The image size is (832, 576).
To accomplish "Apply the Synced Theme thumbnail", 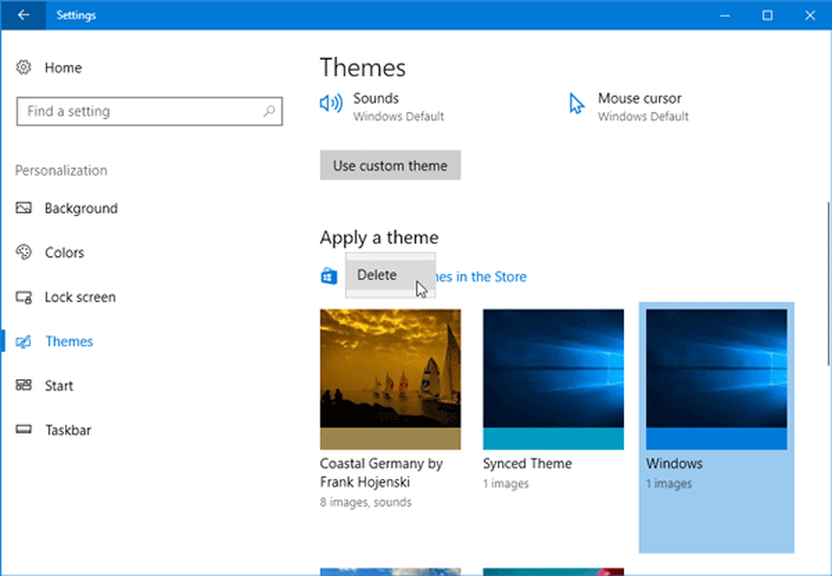I will [553, 379].
